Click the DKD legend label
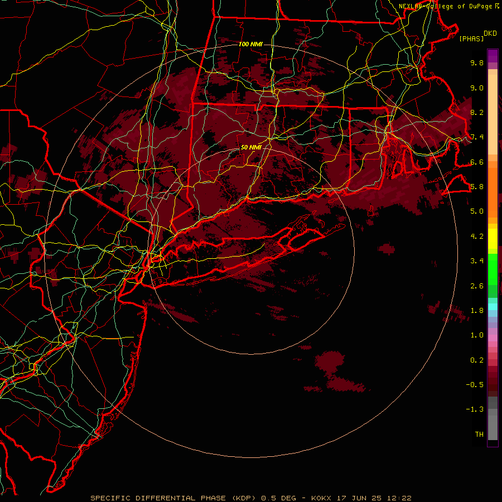The image size is (502, 502). click(490, 33)
